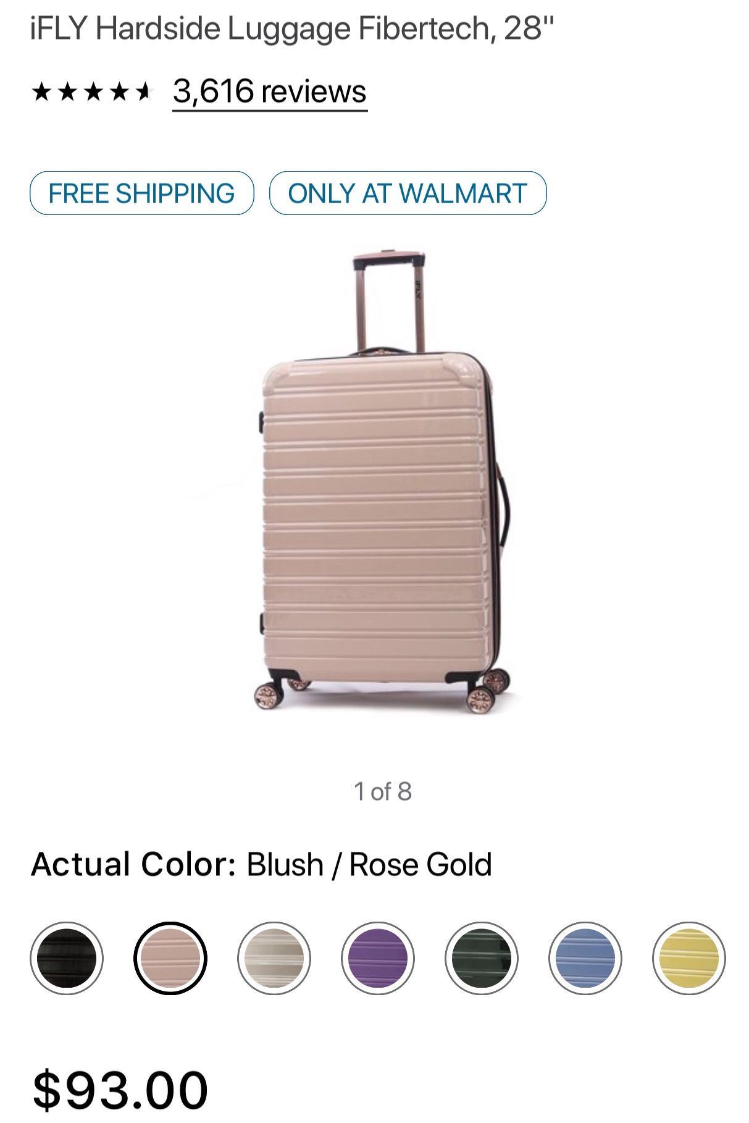749x1123 pixels.
Task: Select the Blush / Rose Gold swatch
Action: coord(170,958)
